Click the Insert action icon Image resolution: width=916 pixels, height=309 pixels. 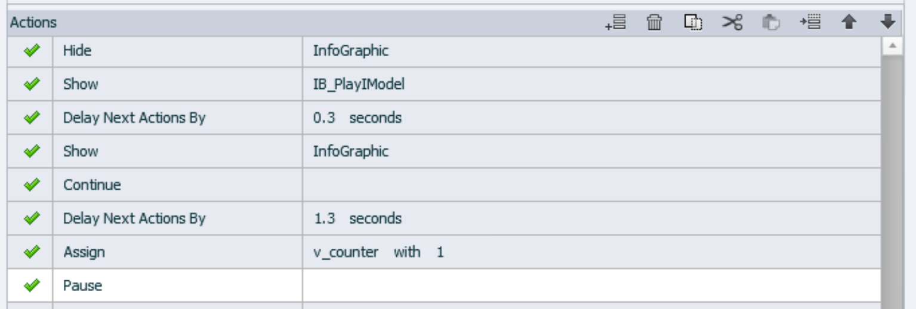point(810,23)
